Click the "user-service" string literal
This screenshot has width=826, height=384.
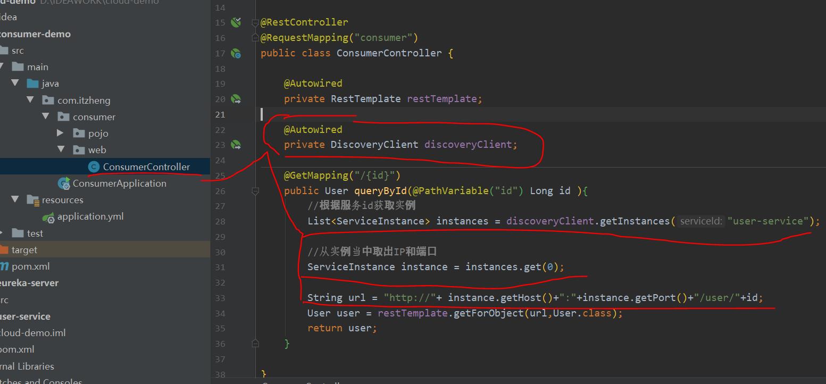click(768, 221)
